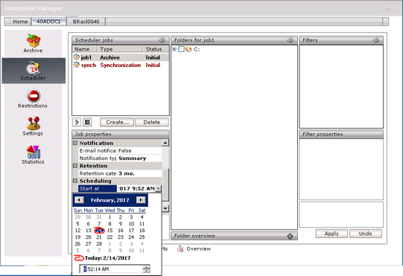This screenshot has width=403, height=276.
Task: Pick January 30 in the calendar
Action: [89, 217]
